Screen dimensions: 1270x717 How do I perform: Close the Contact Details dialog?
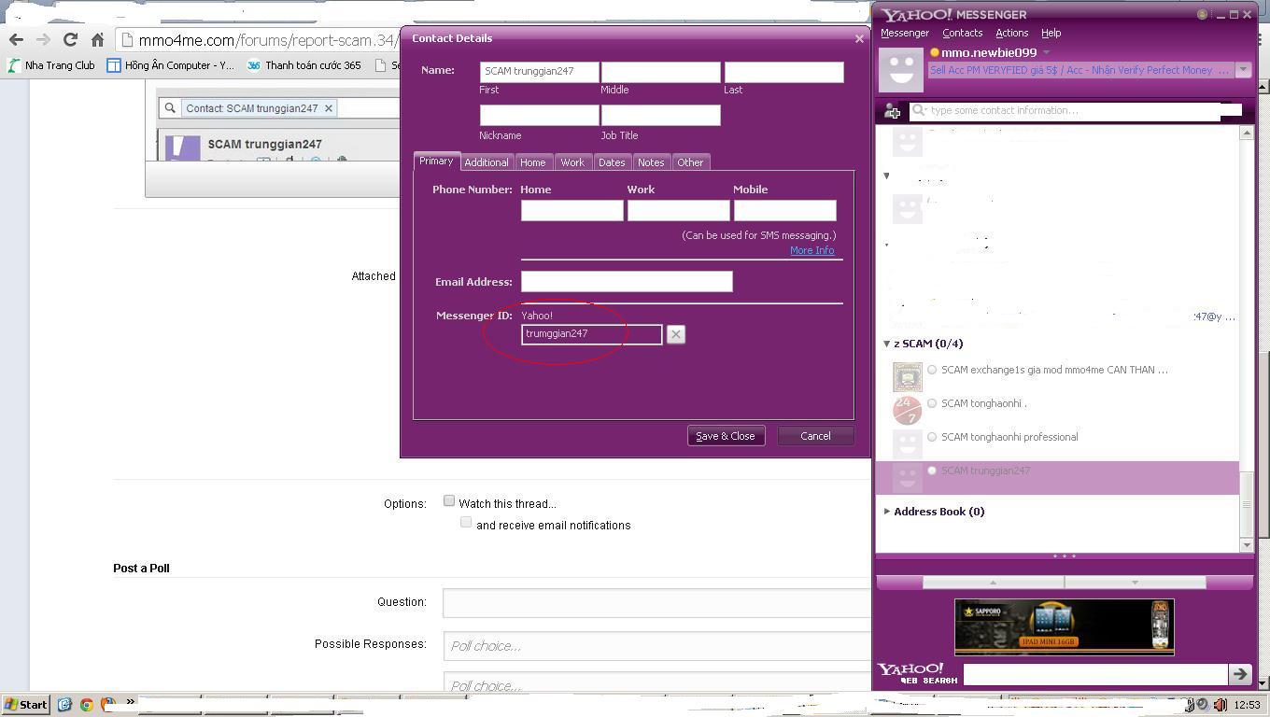[x=859, y=38]
